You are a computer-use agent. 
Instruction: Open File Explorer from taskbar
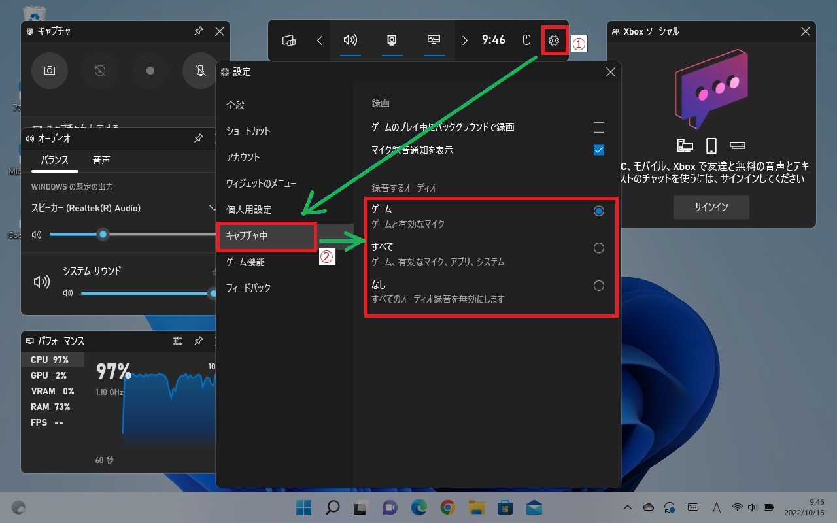(x=477, y=507)
